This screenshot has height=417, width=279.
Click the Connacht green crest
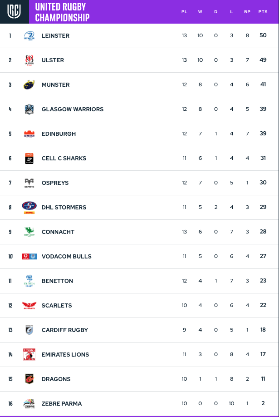tap(29, 232)
